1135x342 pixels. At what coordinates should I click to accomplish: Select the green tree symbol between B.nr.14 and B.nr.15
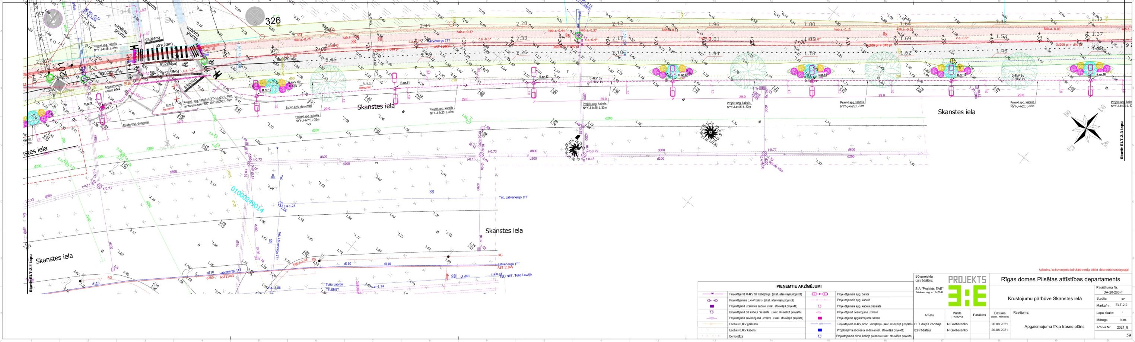click(883, 69)
